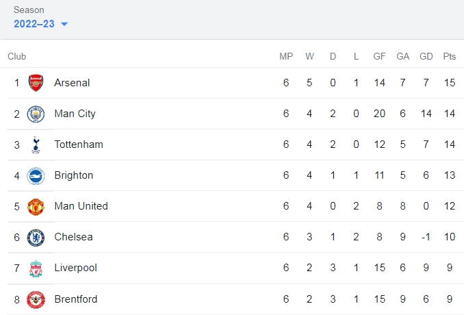Click the Man United team name
464x315 pixels.
[81, 206]
